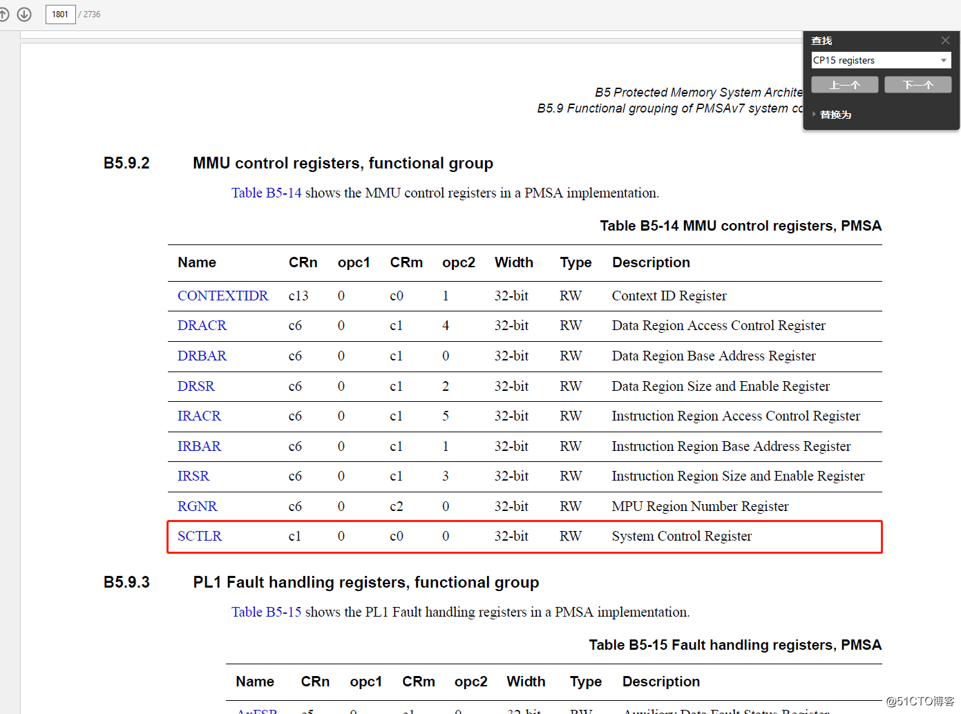
Task: Expand the 替换为 replace section
Action: coord(832,115)
